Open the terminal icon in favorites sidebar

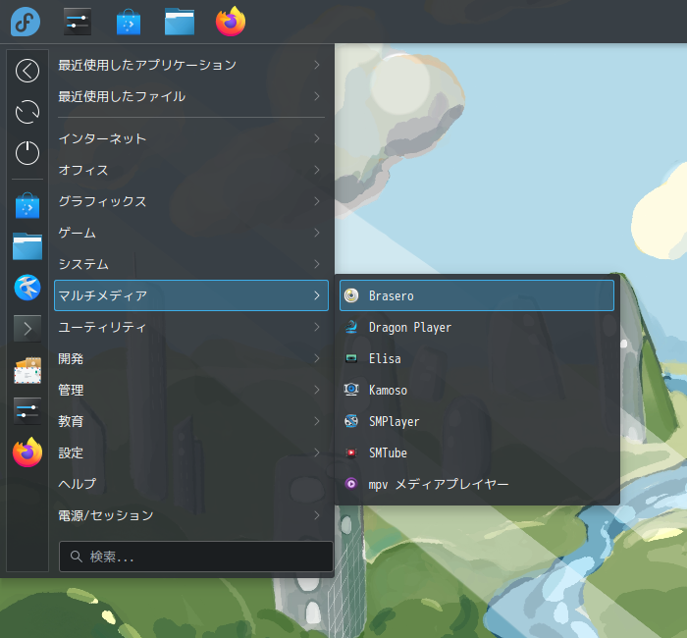27,328
